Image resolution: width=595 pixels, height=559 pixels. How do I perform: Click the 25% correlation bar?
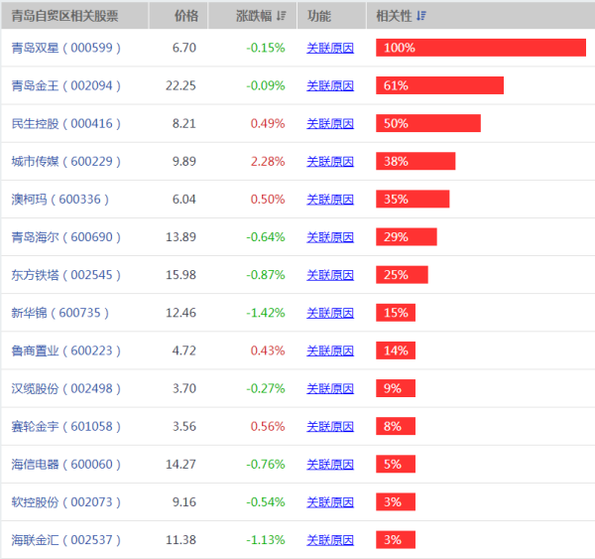402,274
